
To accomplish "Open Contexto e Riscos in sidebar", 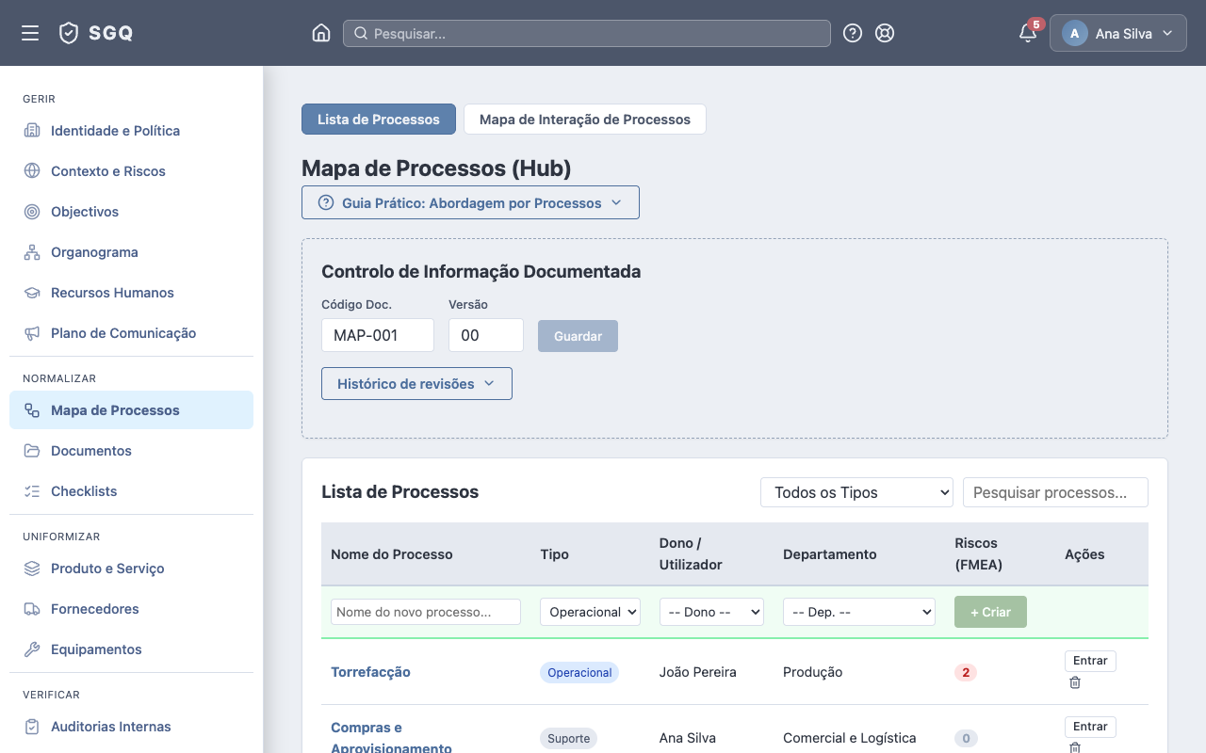I will [x=131, y=171].
